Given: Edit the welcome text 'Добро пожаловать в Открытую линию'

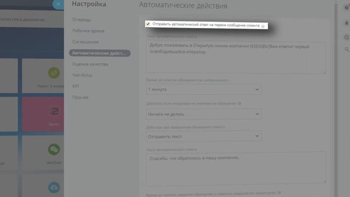Looking at the screenshot, I should 236,57.
